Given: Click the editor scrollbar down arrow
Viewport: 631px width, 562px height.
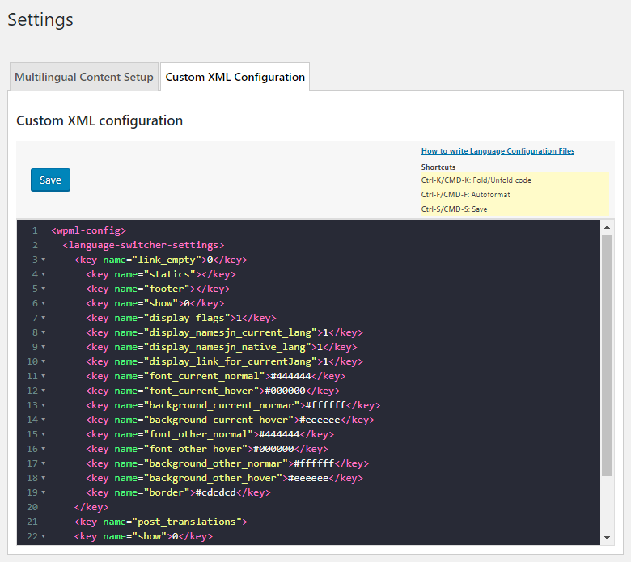Looking at the screenshot, I should pos(608,538).
